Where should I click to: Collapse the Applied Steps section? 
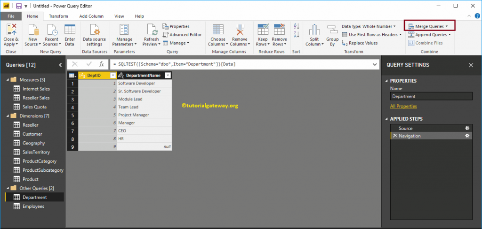point(386,119)
